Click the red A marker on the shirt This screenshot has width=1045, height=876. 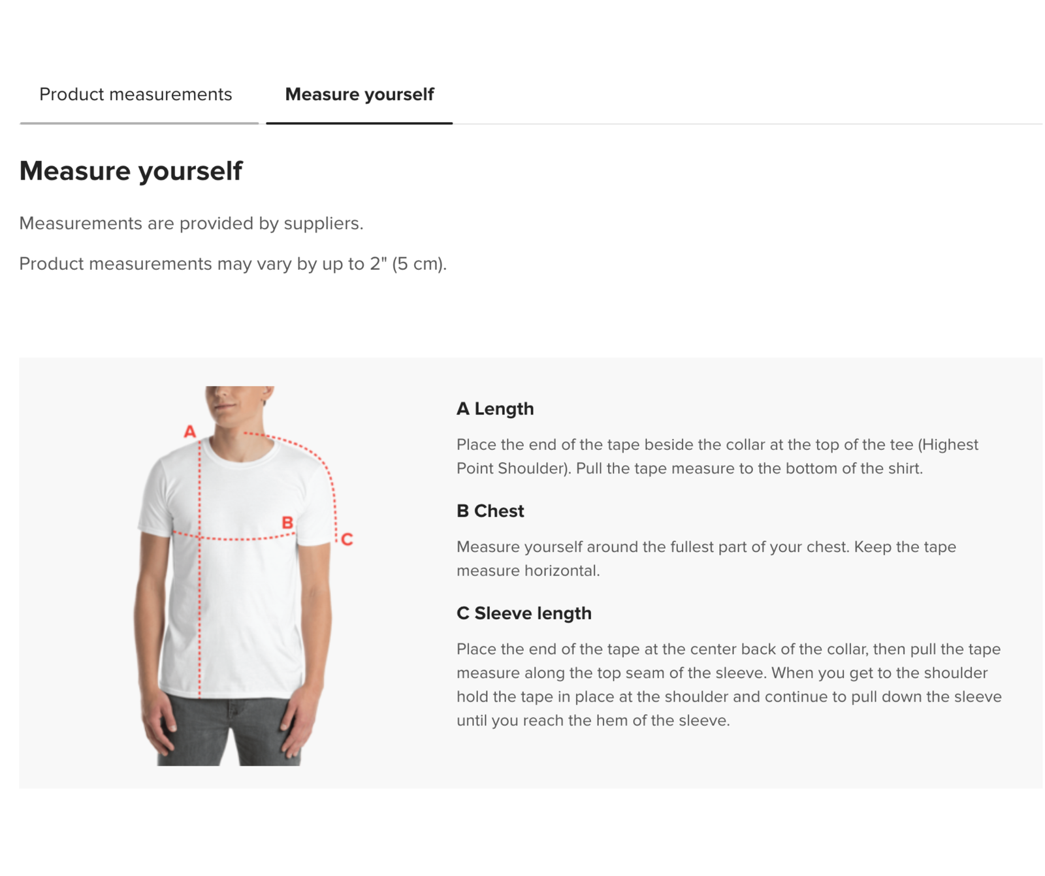(x=189, y=432)
